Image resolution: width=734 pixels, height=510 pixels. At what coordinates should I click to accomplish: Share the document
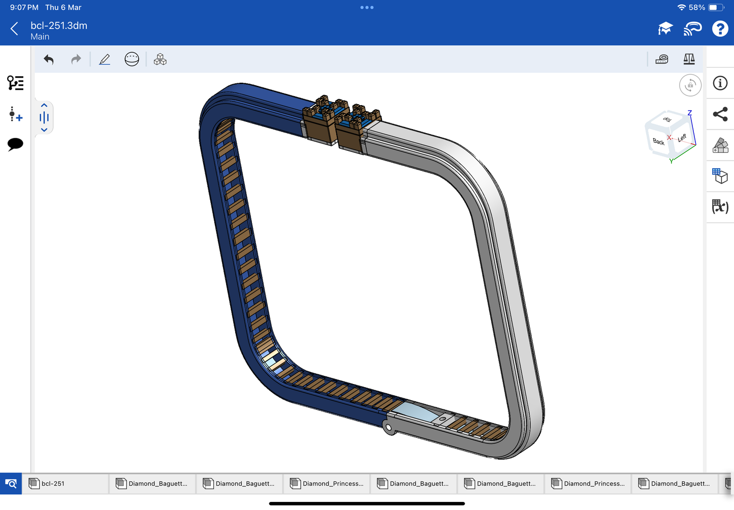point(720,114)
